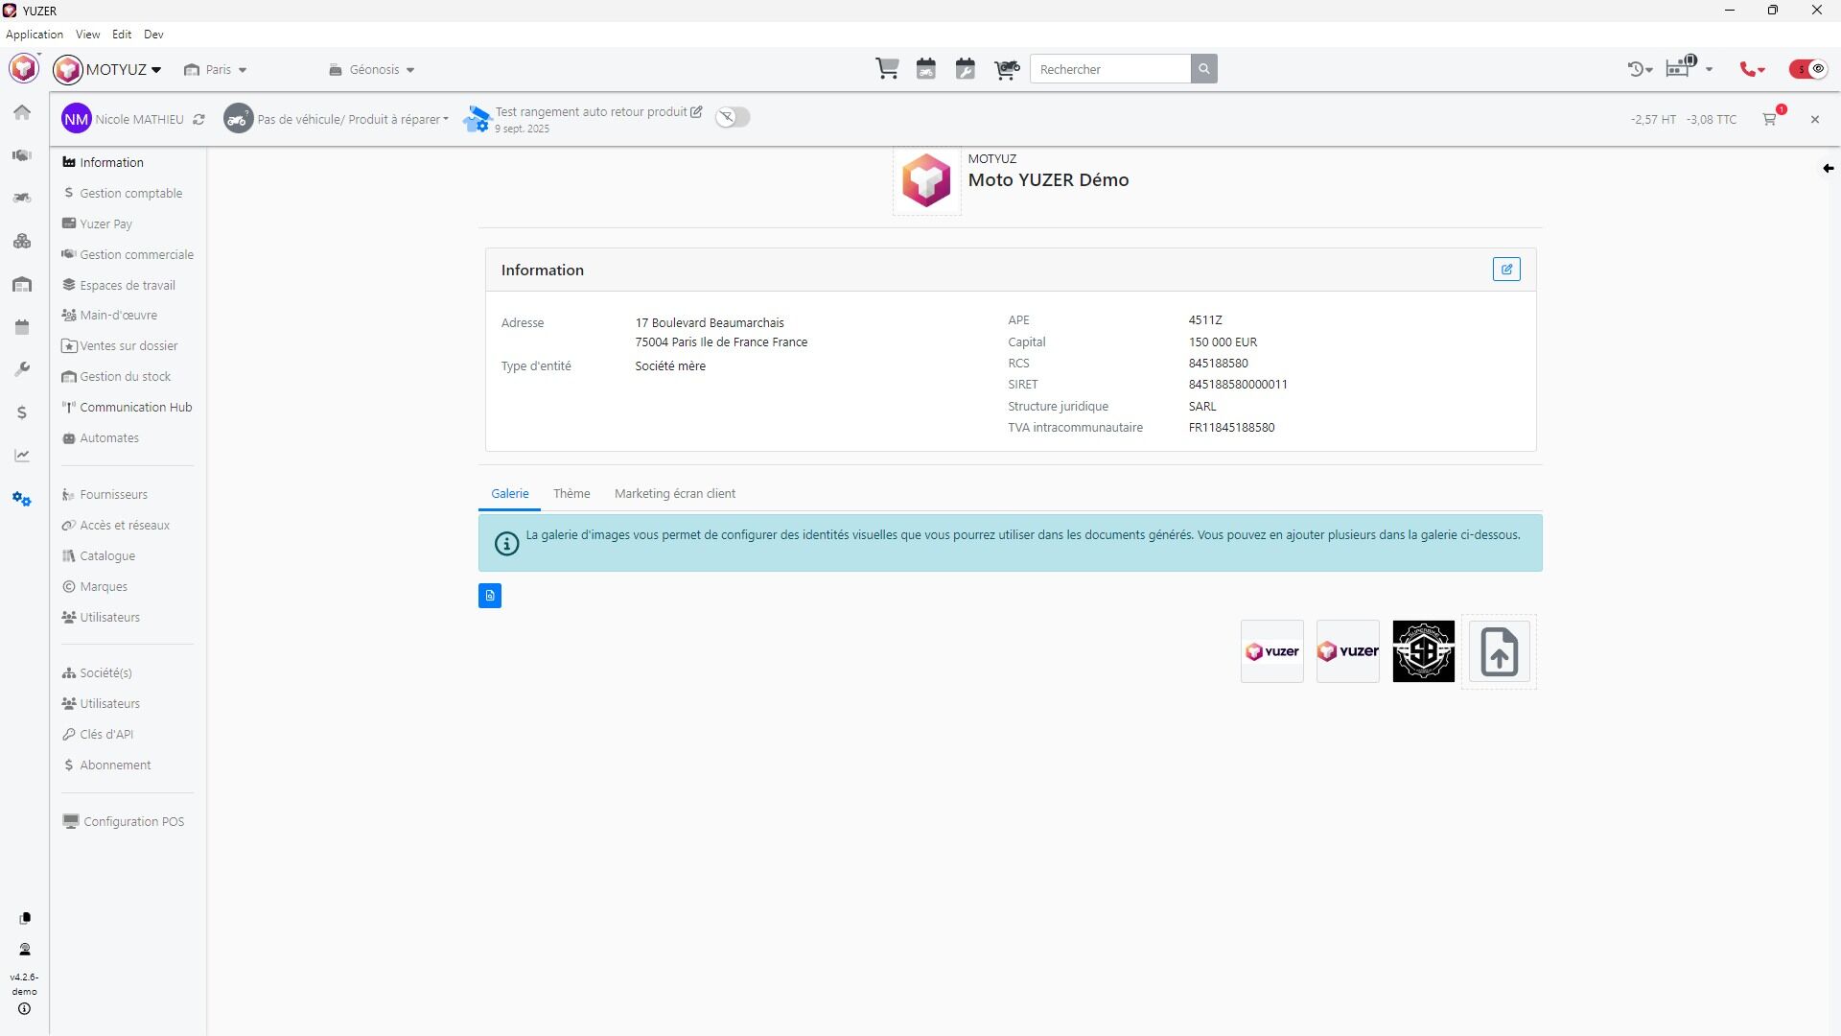Viewport: 1841px width, 1036px height.
Task: Expand the Pas de véhicule/Produit à réparer dropdown
Action: pos(352,120)
